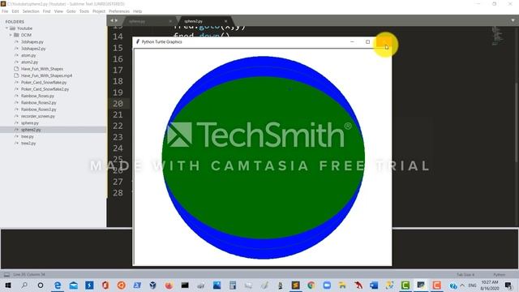The height and width of the screenshot is (292, 519).
Task: Click the previous tab arrow
Action: click(112, 20)
